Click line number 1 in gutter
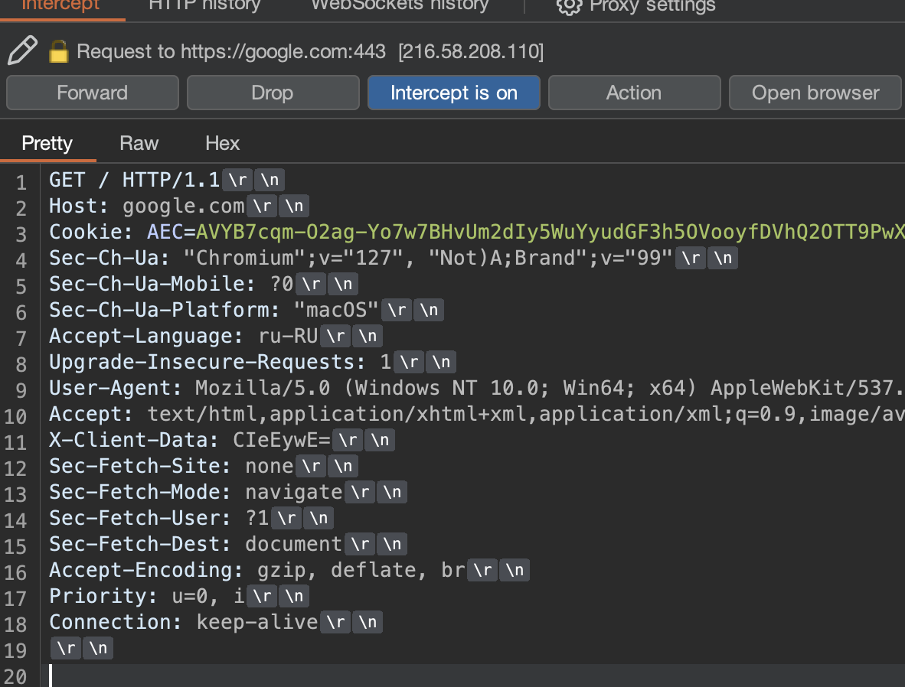 (x=21, y=183)
